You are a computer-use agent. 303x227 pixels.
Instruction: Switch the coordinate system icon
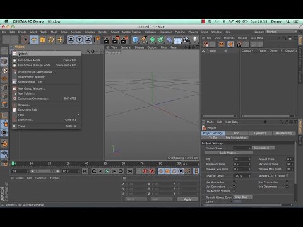97,39
